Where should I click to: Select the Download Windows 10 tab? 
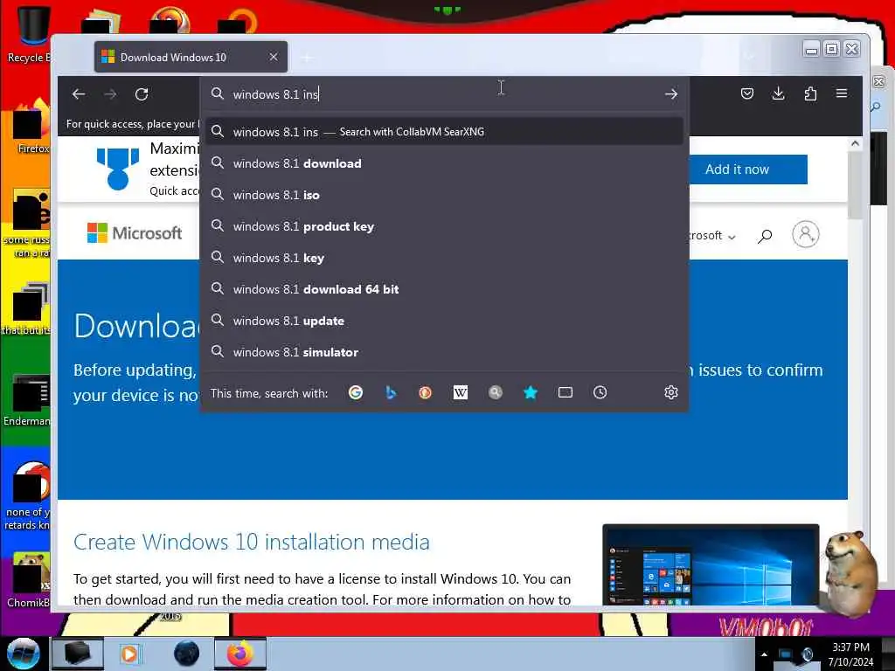191,57
